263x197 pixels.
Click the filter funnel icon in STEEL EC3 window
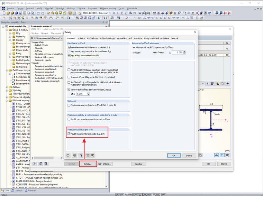click(208, 83)
